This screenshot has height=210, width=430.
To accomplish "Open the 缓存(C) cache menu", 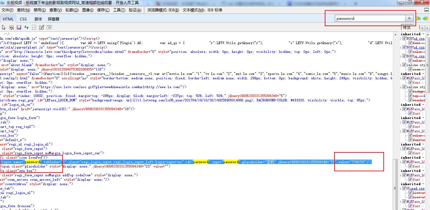I will tap(103, 10).
